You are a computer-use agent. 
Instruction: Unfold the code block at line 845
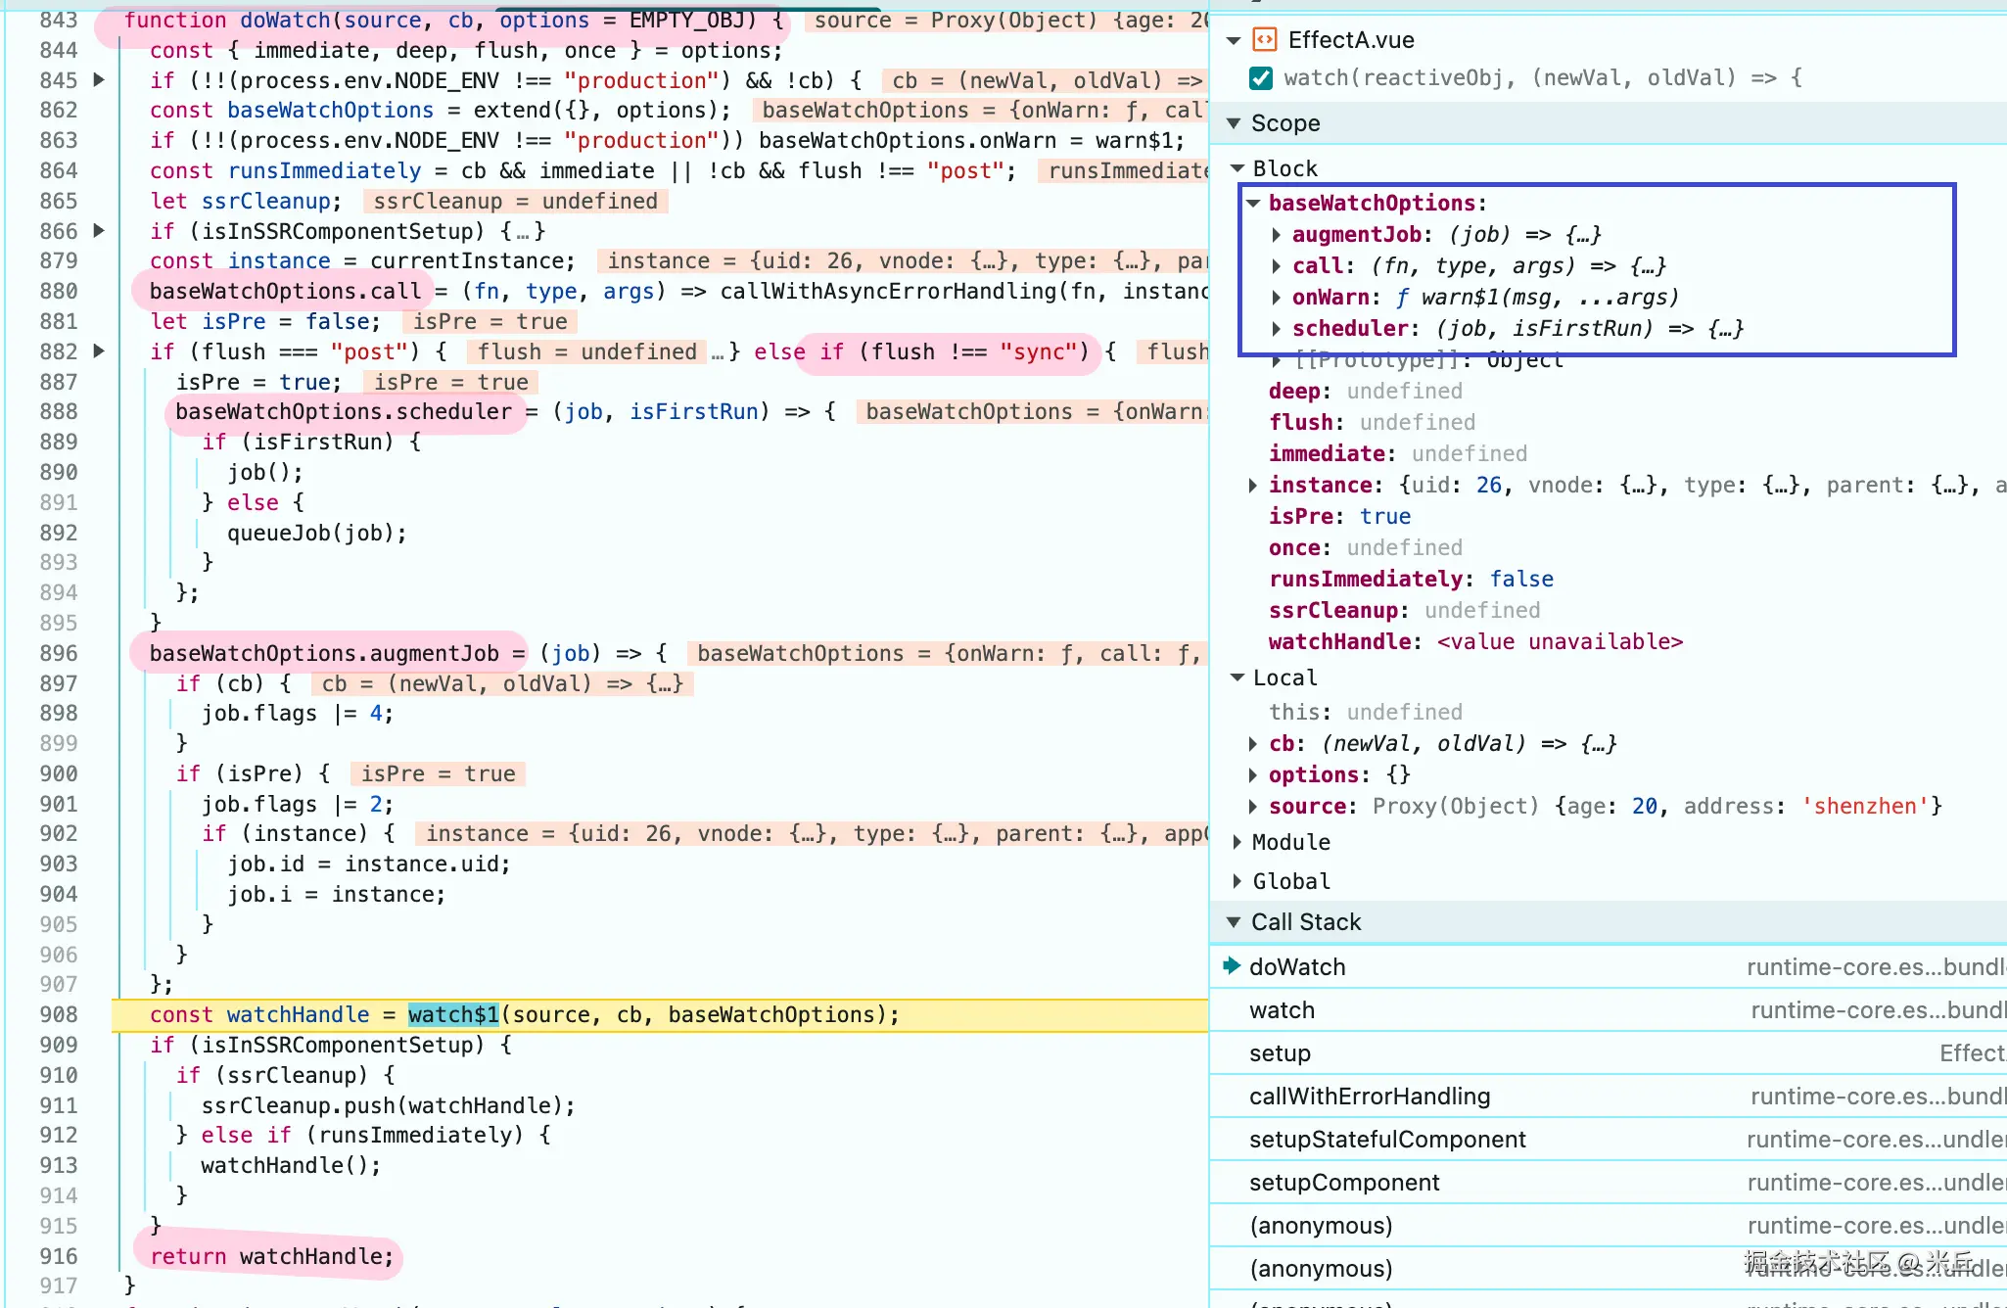click(x=99, y=80)
